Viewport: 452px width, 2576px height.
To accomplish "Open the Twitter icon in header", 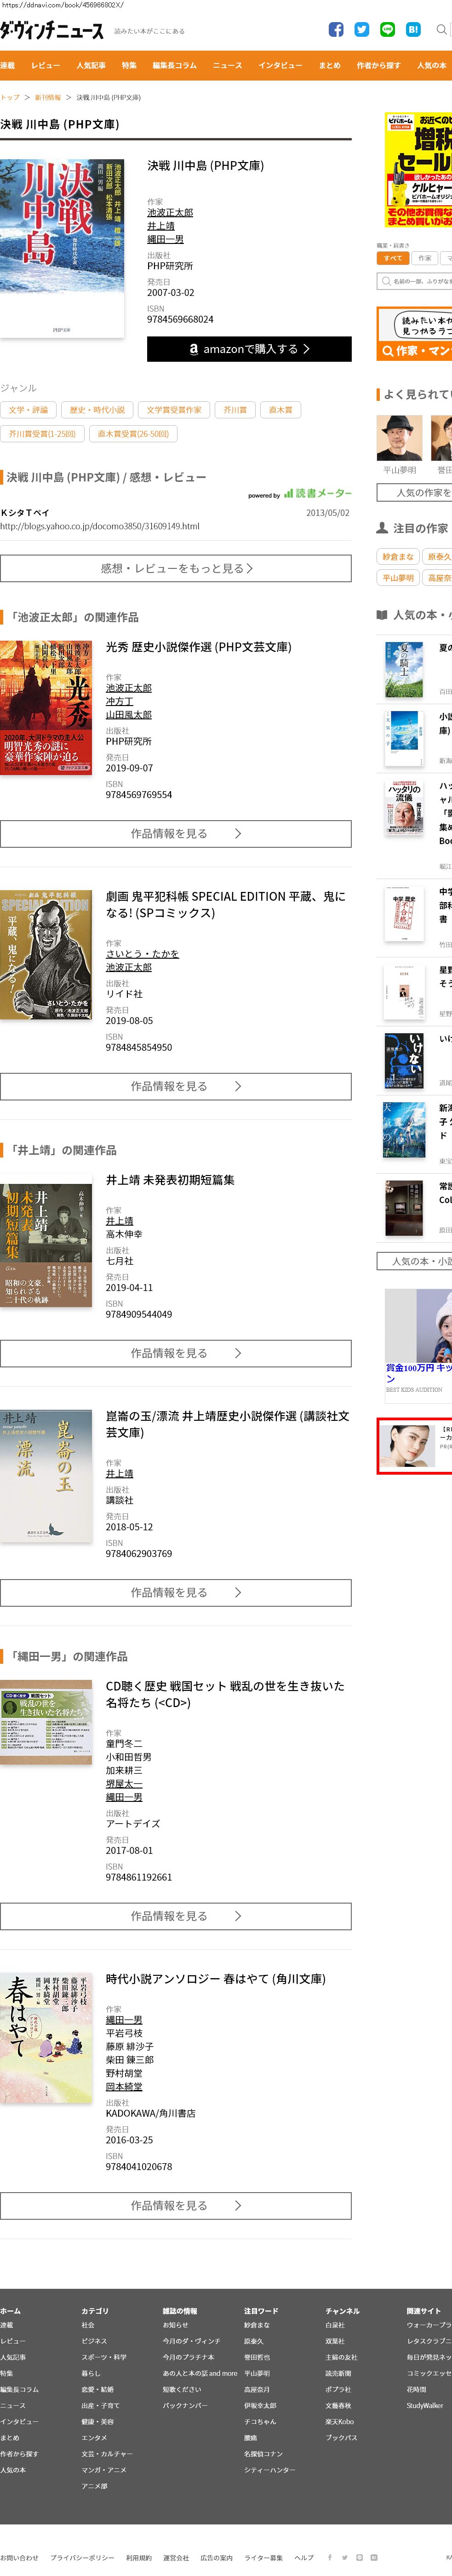I will pos(362,30).
